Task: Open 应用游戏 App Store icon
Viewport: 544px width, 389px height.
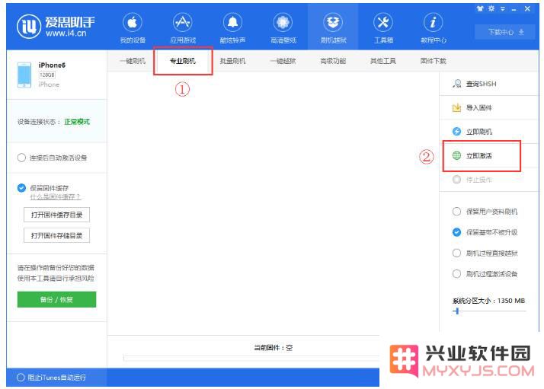Action: point(183,23)
